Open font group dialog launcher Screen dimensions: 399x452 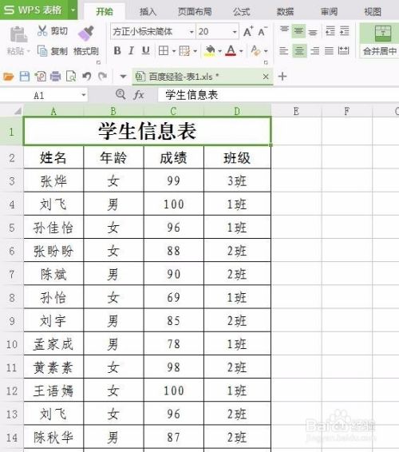(x=266, y=62)
